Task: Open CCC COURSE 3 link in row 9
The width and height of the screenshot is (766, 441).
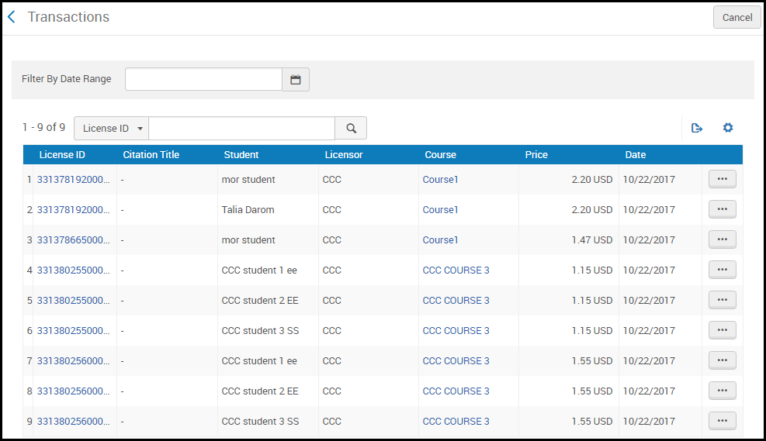Action: tap(456, 422)
